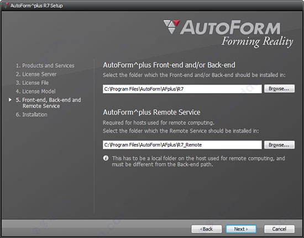Viewport: 304px width, 238px height.
Task: Click the Front-end install path field
Action: (x=182, y=89)
